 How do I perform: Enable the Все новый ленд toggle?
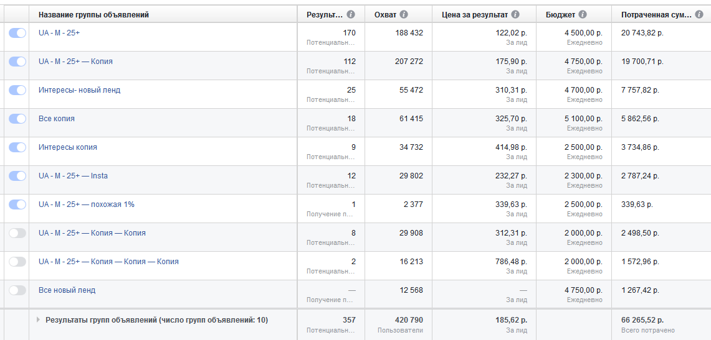pos(17,290)
